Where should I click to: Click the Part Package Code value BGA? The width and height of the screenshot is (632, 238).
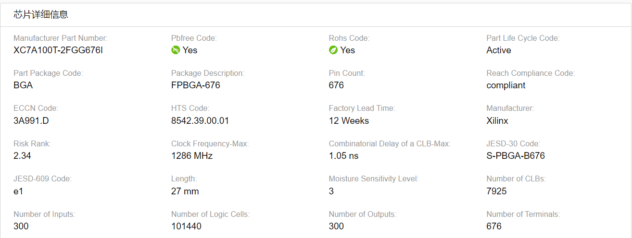[x=23, y=85]
